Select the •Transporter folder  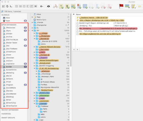42,25
